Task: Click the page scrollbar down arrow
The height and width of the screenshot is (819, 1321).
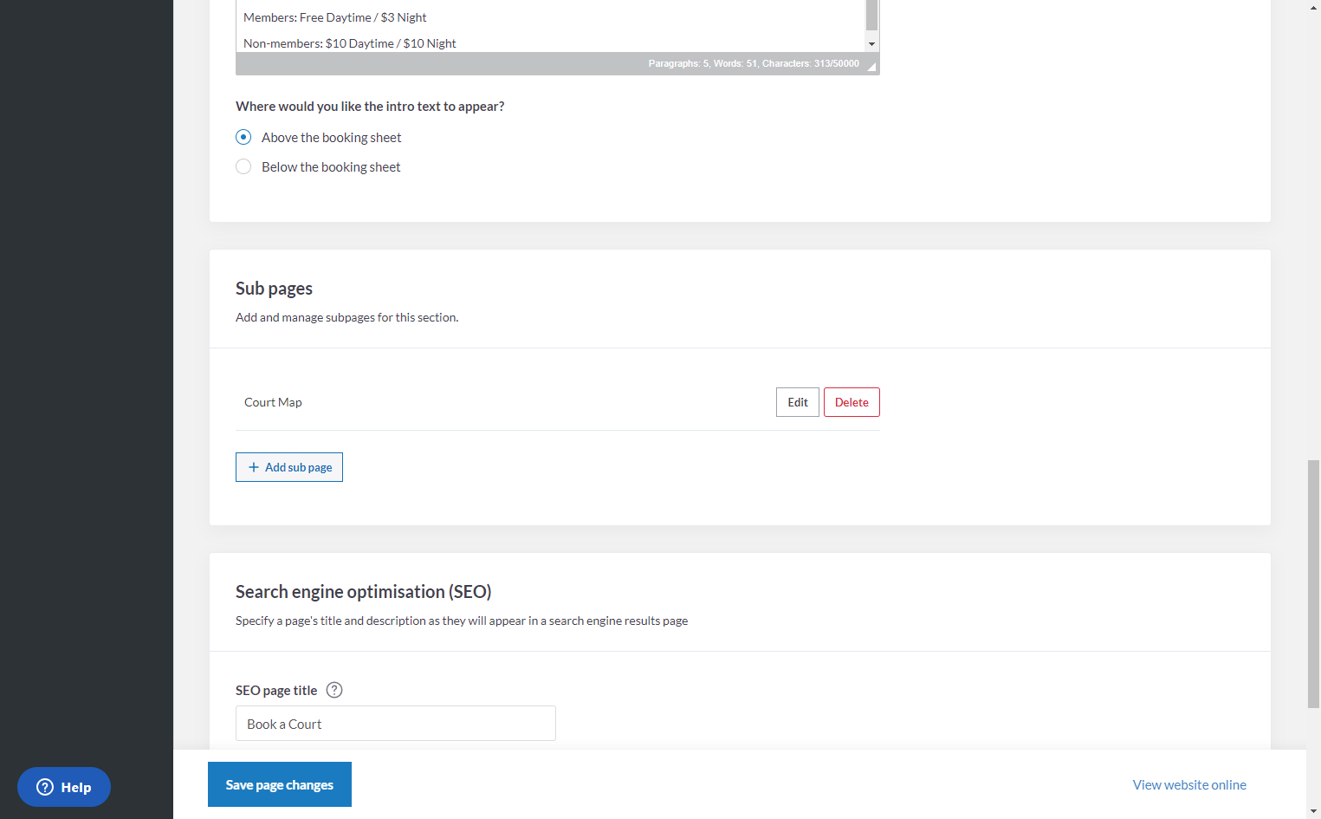Action: [1313, 811]
